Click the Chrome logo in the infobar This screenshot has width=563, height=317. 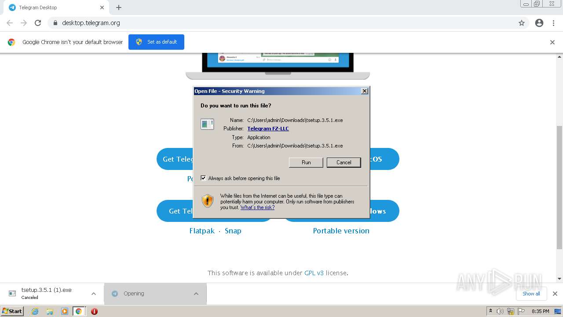click(x=11, y=42)
